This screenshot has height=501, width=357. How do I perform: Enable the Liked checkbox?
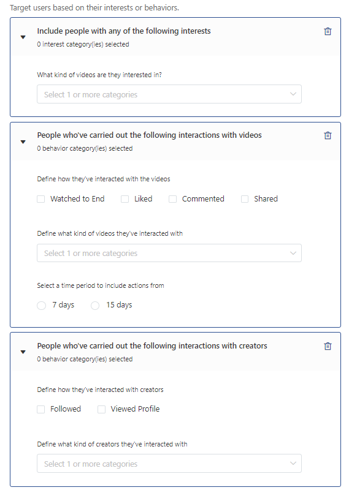click(x=125, y=199)
